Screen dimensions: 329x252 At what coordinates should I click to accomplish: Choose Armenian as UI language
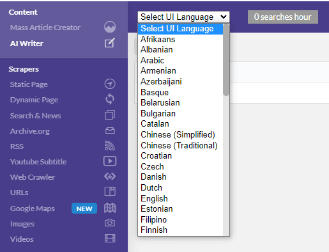pyautogui.click(x=180, y=71)
